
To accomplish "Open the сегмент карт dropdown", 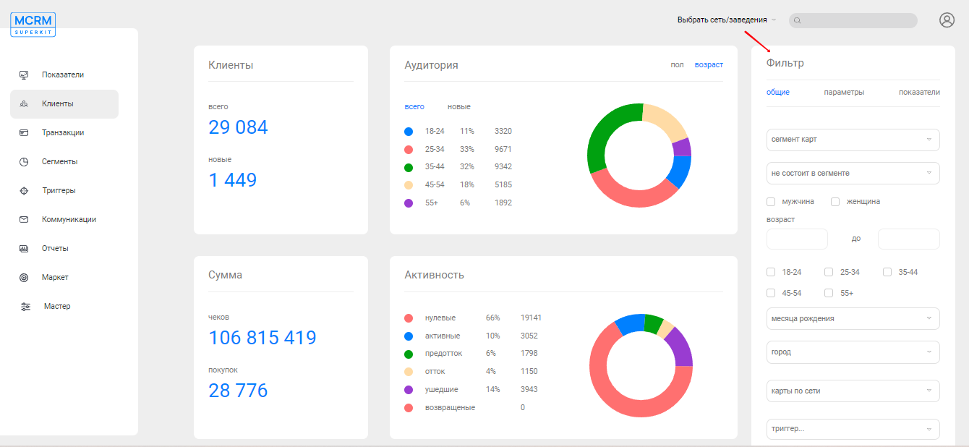I will pyautogui.click(x=853, y=140).
